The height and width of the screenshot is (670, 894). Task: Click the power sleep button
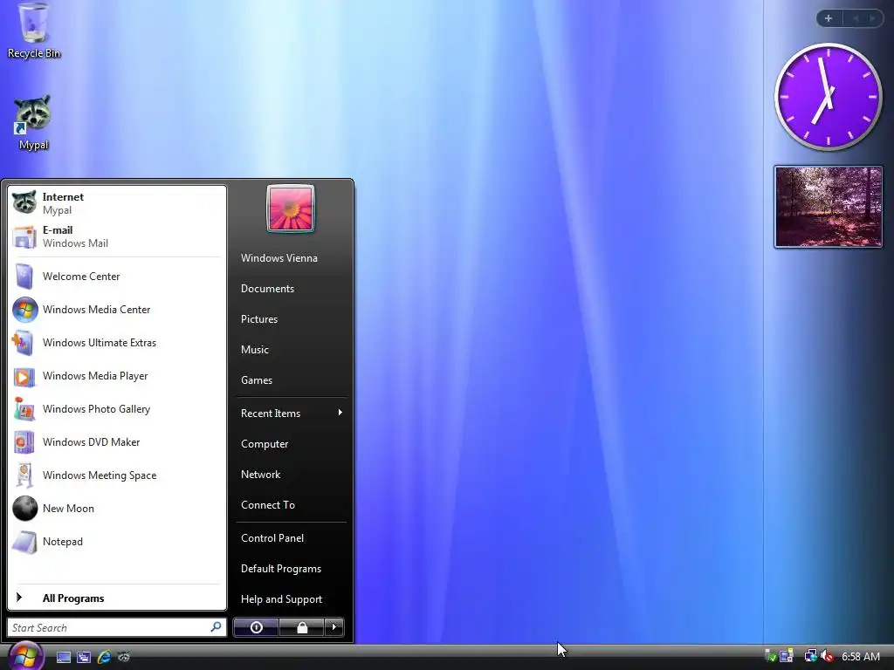[x=256, y=627]
